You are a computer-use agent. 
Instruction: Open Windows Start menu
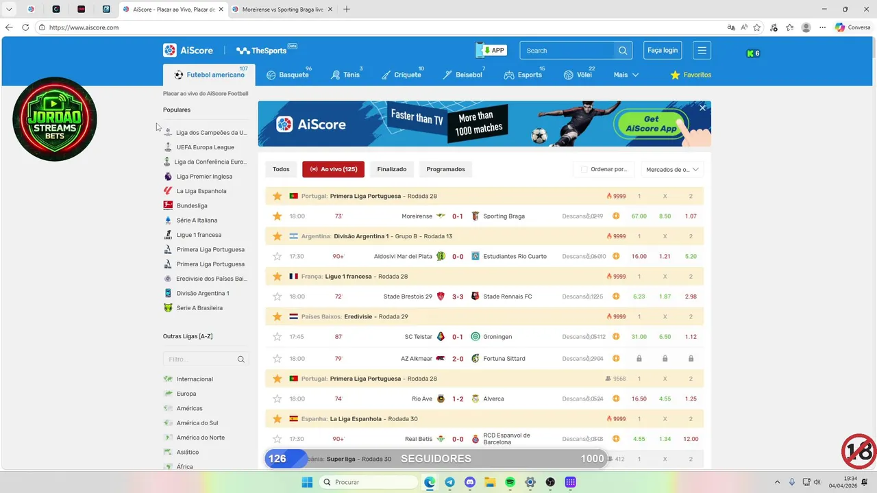[x=307, y=482]
